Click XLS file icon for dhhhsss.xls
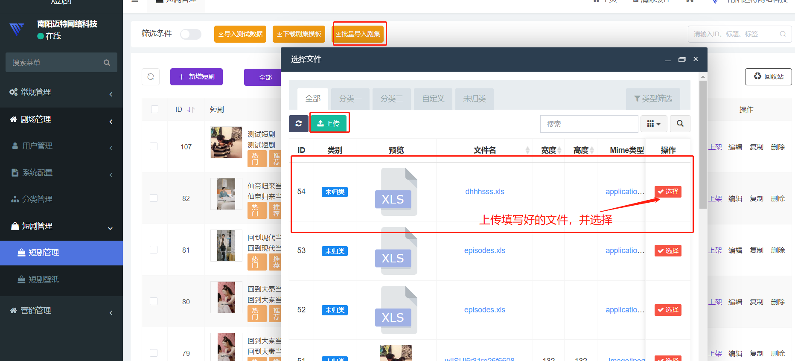 [x=396, y=192]
